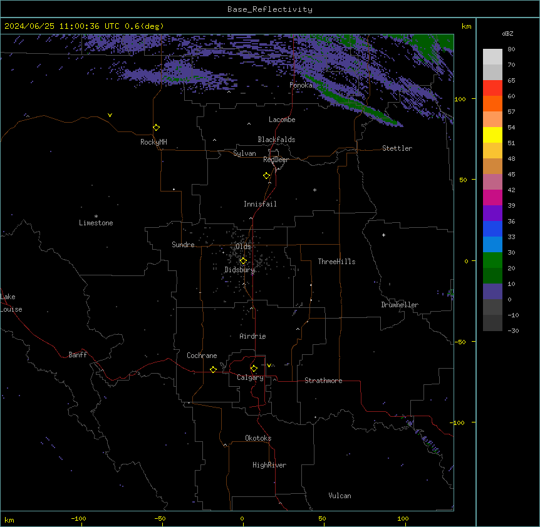Screen dimensions: 540x527
Task: Click the Lake Louise label
Action: [x=11, y=303]
